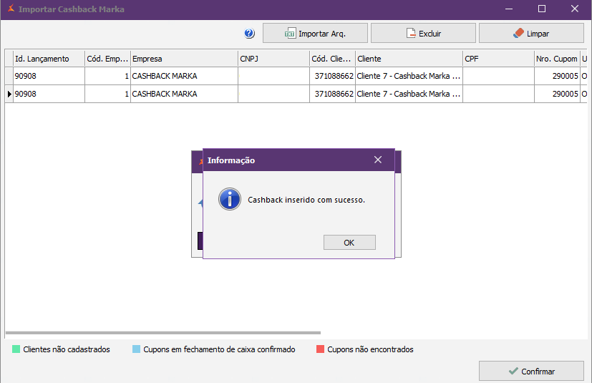Image resolution: width=592 pixels, height=383 pixels.
Task: Click the app logo icon in the title bar
Action: point(11,9)
